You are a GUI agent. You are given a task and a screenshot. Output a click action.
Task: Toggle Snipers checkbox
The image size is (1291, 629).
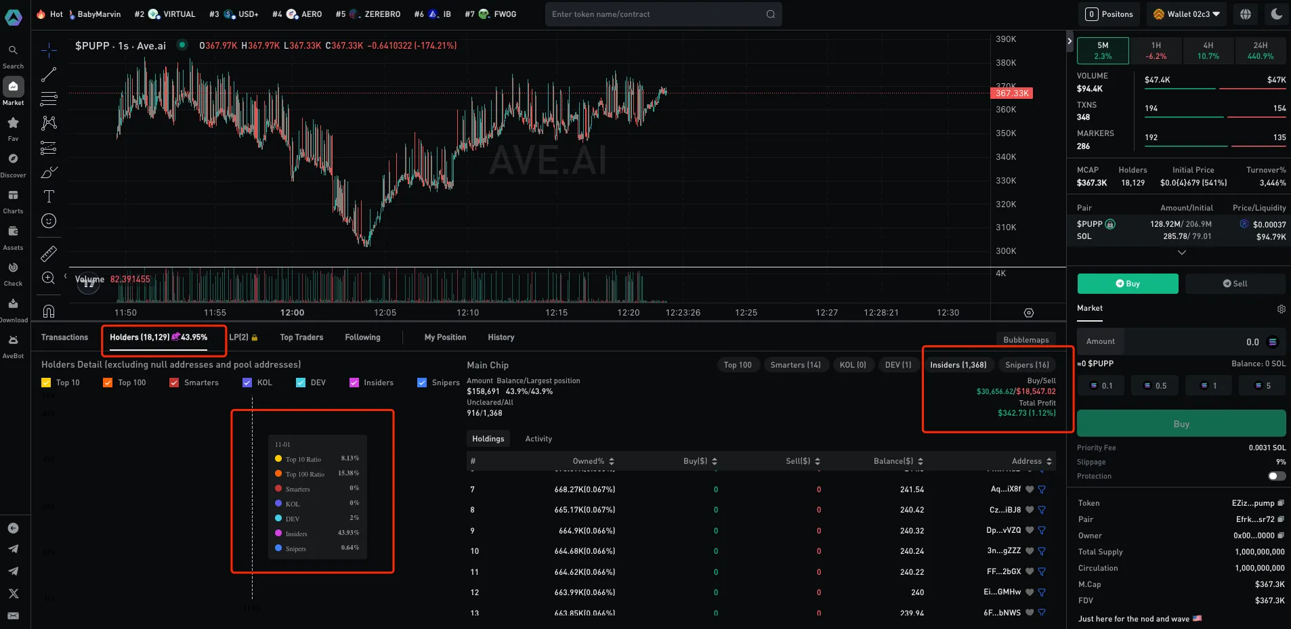422,383
